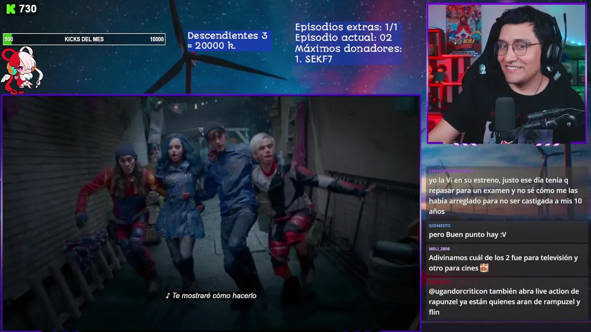Click the 730 viewer count

[28, 9]
